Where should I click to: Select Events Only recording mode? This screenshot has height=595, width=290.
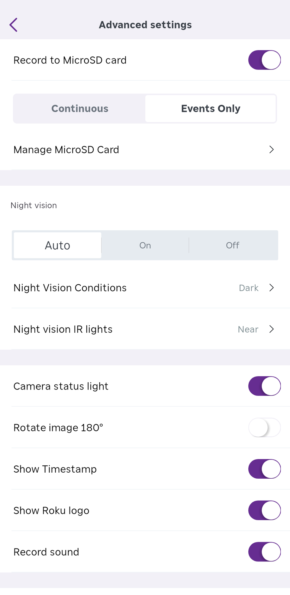click(211, 108)
